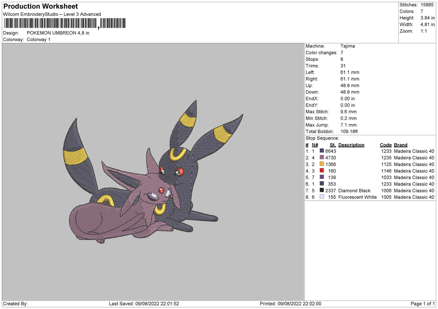Click stitch count 1366 in stop 3
438x309 pixels.
[330, 164]
